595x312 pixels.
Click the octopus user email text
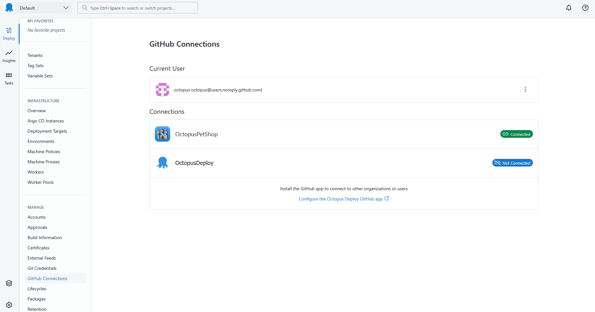pyautogui.click(x=218, y=90)
